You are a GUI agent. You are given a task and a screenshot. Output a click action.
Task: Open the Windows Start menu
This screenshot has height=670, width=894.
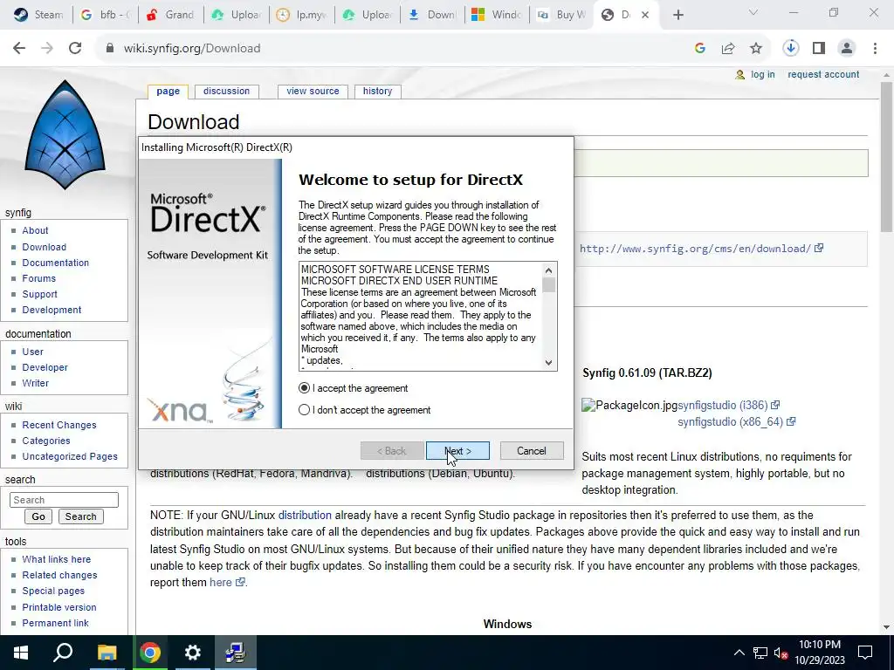[21, 653]
